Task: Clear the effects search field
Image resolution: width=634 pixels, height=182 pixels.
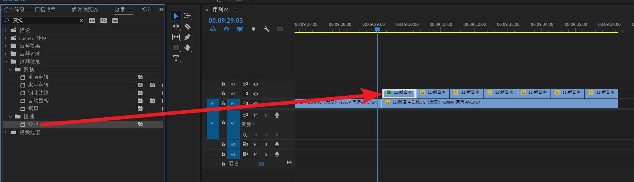Action: 81,20
